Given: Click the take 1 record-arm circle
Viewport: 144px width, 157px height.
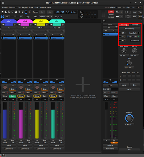Looking at the screenshot, I should click(5, 87).
